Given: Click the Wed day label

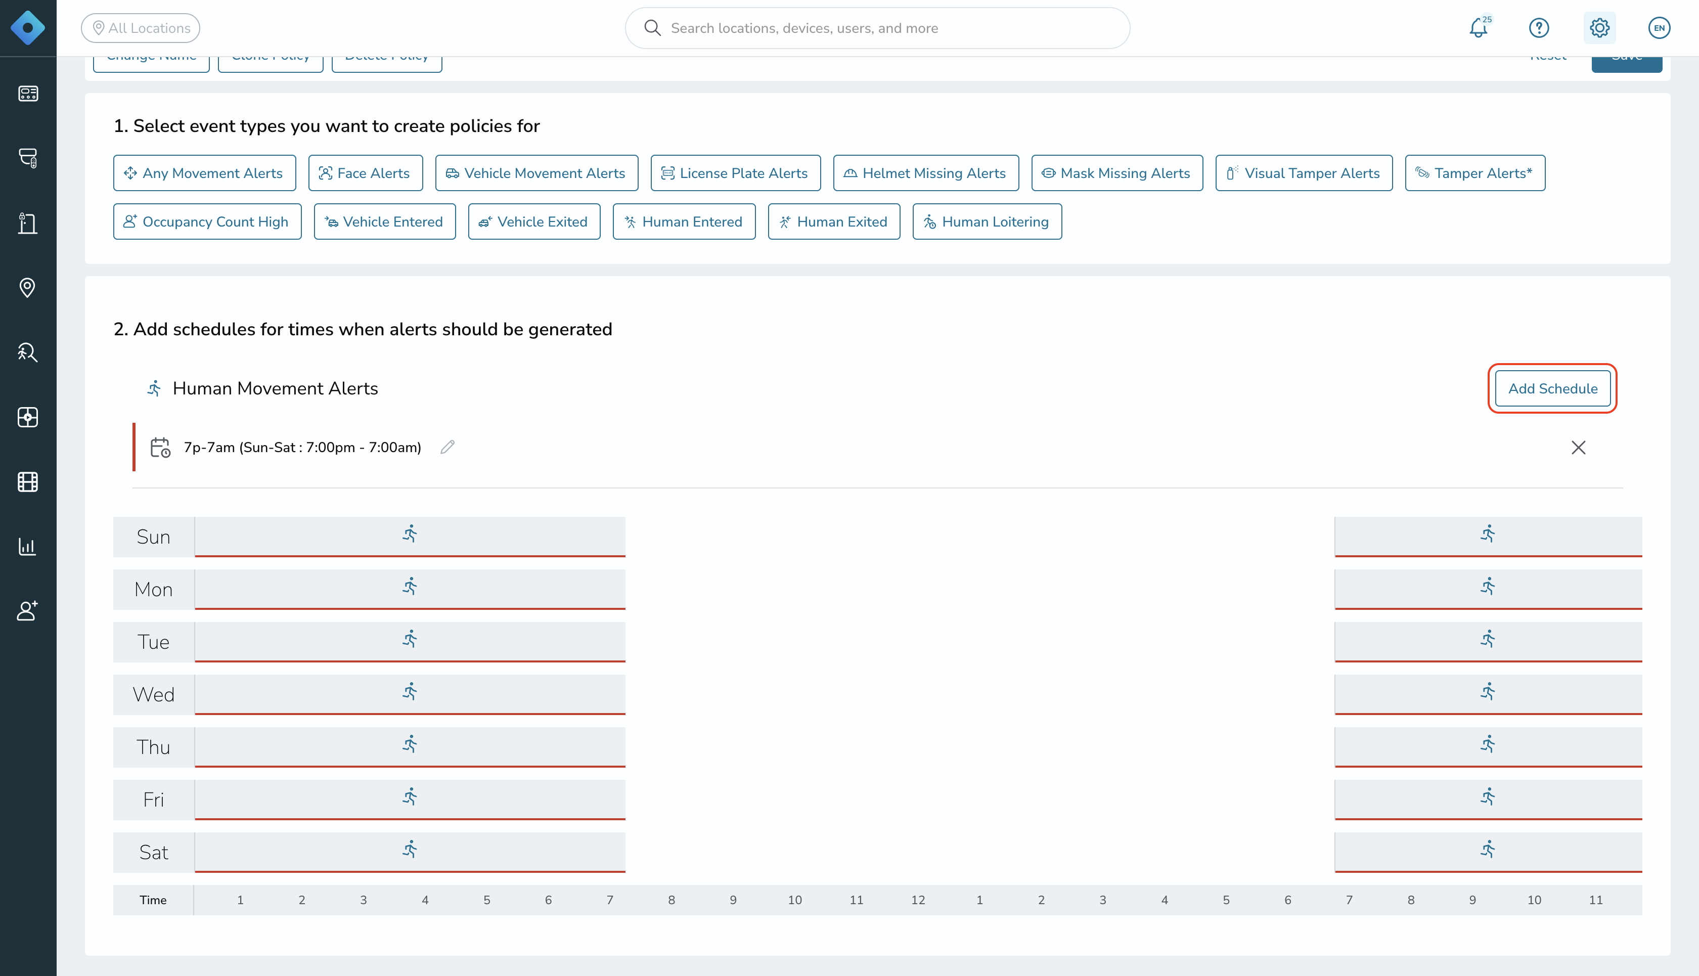Looking at the screenshot, I should click(154, 694).
